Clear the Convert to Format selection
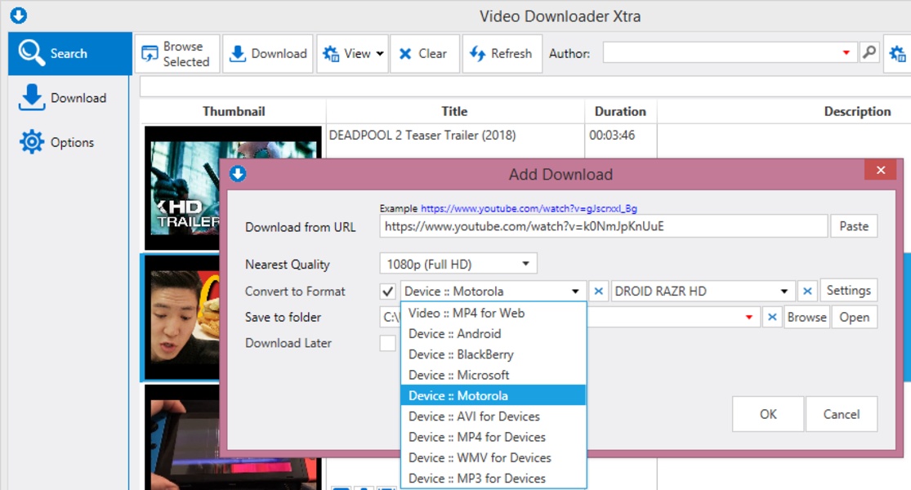Viewport: 911px width, 490px height. coord(598,292)
